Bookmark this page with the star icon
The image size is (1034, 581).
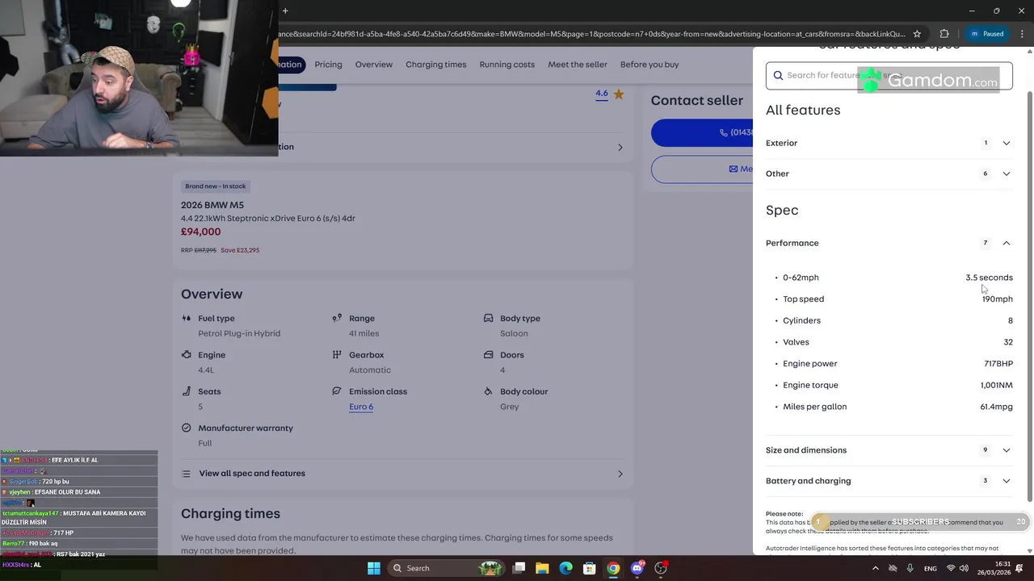tap(917, 34)
